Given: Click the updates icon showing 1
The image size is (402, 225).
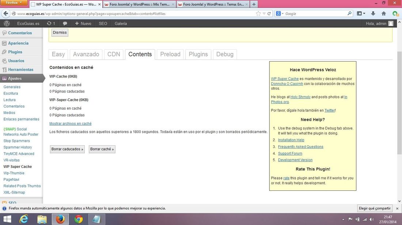Looking at the screenshot, I should [51, 24].
